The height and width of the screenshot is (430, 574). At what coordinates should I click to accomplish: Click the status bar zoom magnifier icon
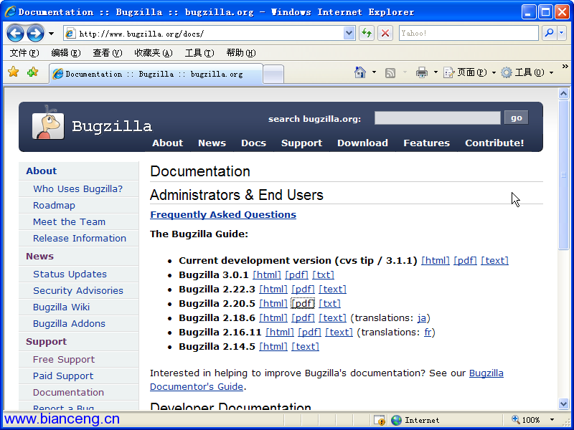point(515,420)
